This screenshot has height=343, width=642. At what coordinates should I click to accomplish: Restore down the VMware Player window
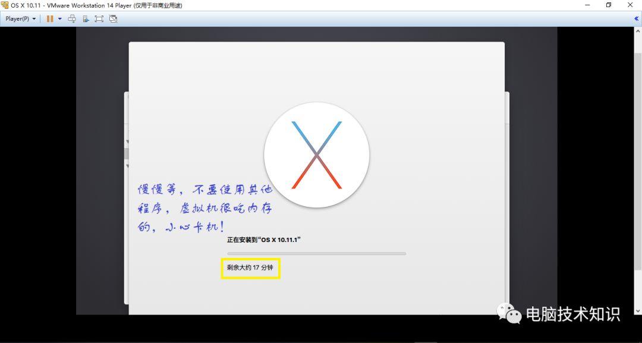click(609, 5)
